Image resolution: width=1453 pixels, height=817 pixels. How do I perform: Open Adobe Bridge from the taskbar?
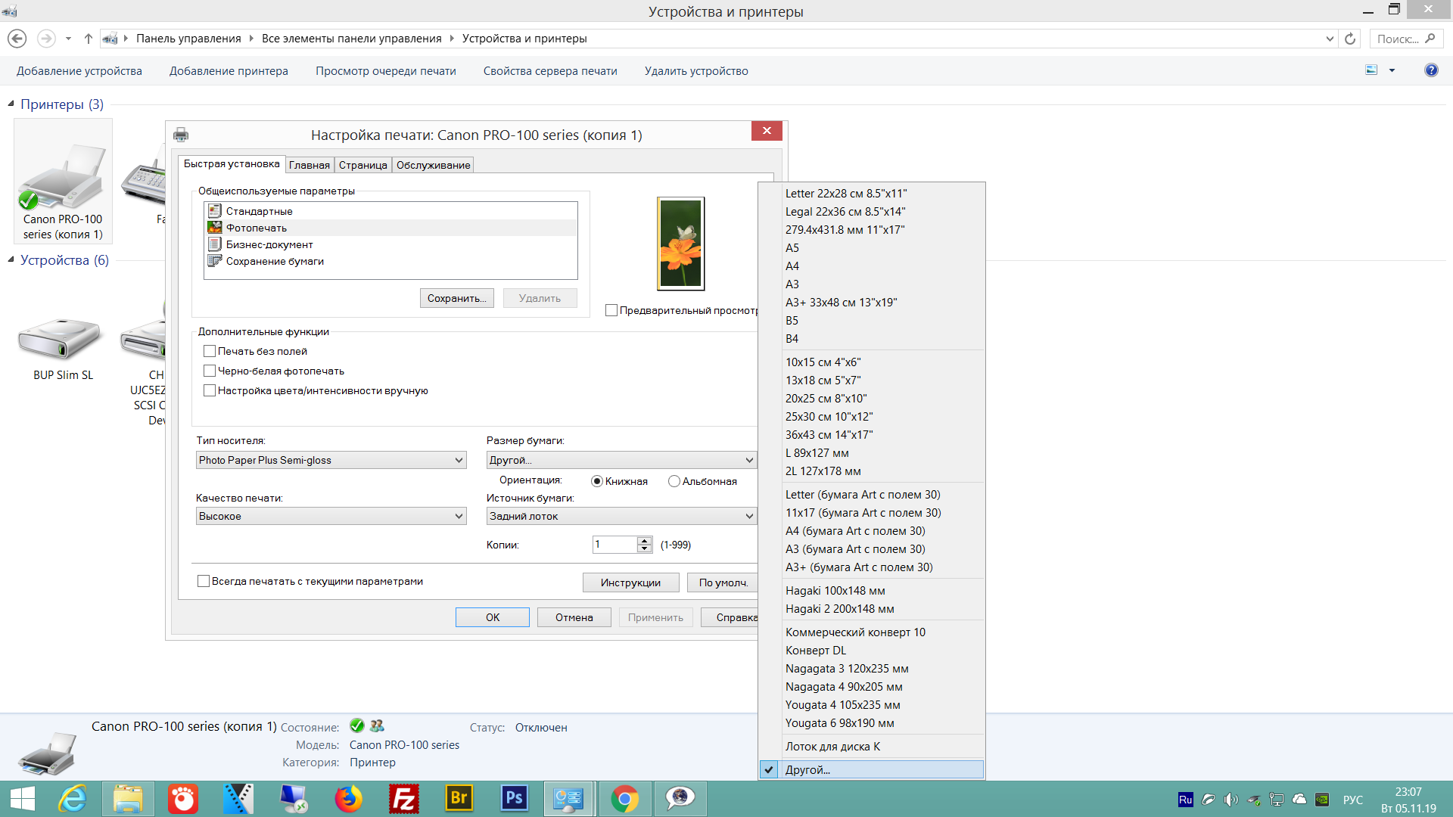pyautogui.click(x=459, y=799)
